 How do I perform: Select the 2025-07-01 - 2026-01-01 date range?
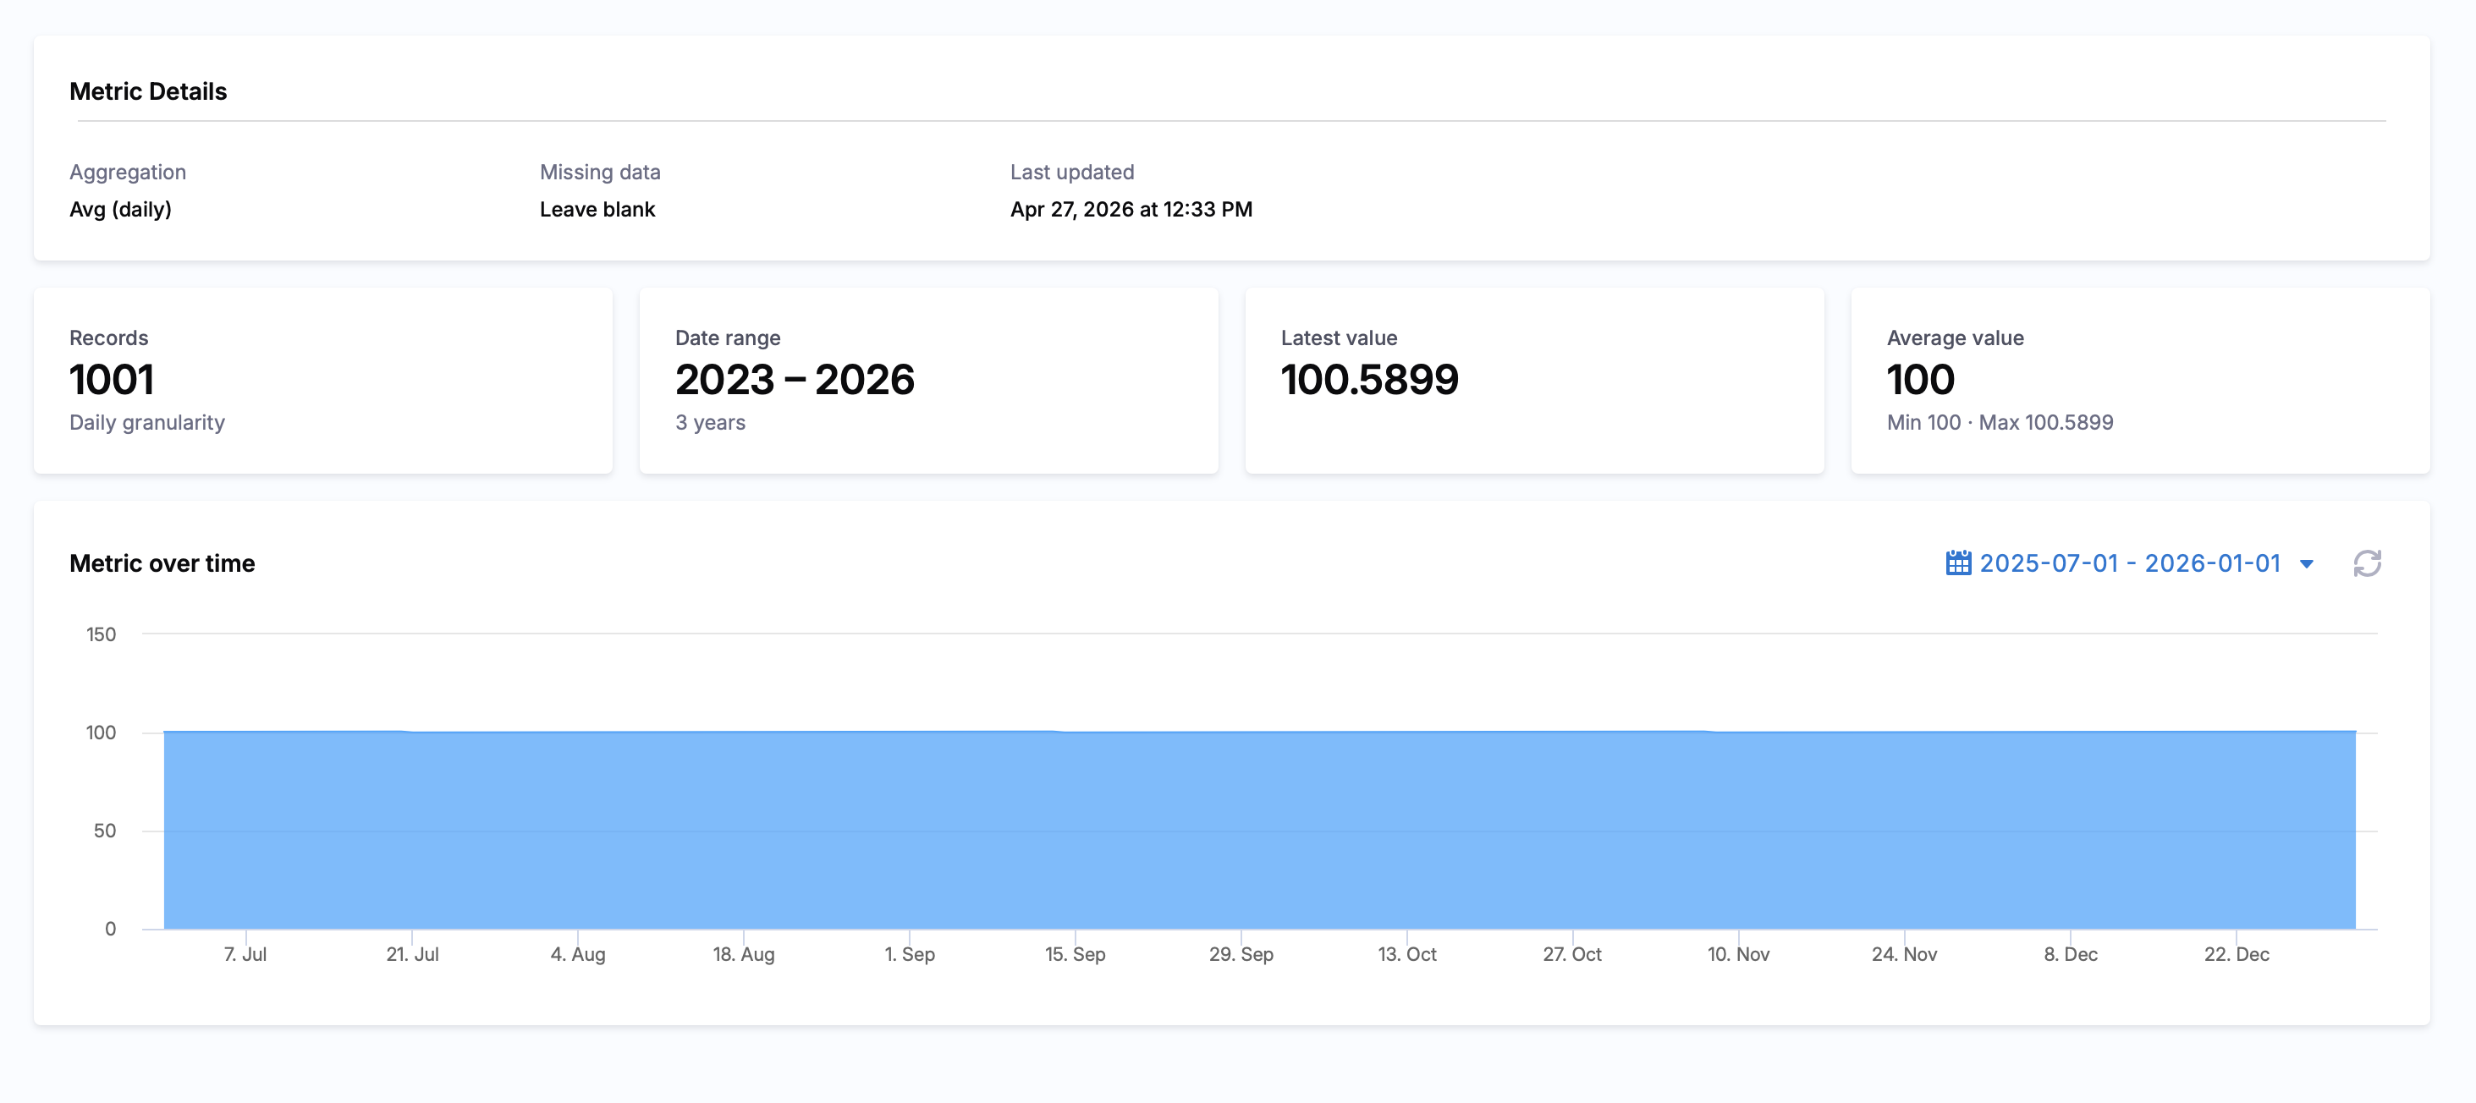2130,563
